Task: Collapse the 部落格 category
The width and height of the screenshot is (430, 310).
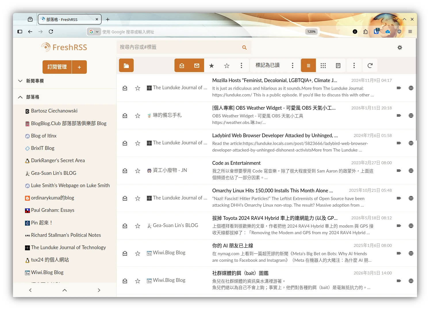Action: pos(20,97)
